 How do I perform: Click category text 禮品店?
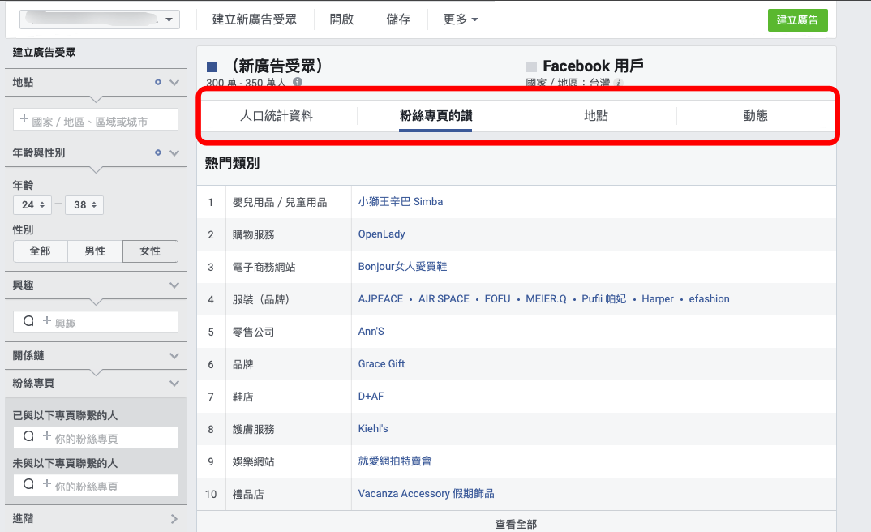coord(247,494)
